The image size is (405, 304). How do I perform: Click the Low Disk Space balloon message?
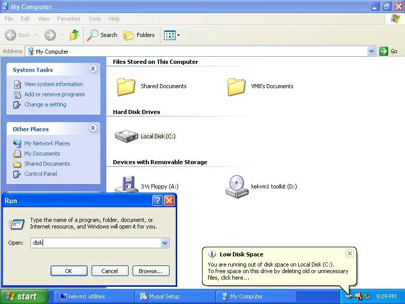[278, 271]
